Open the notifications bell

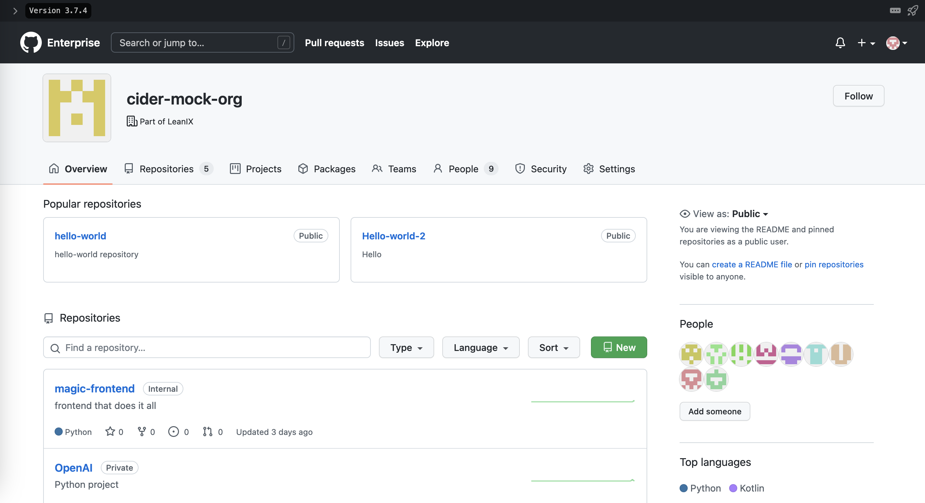coord(840,43)
